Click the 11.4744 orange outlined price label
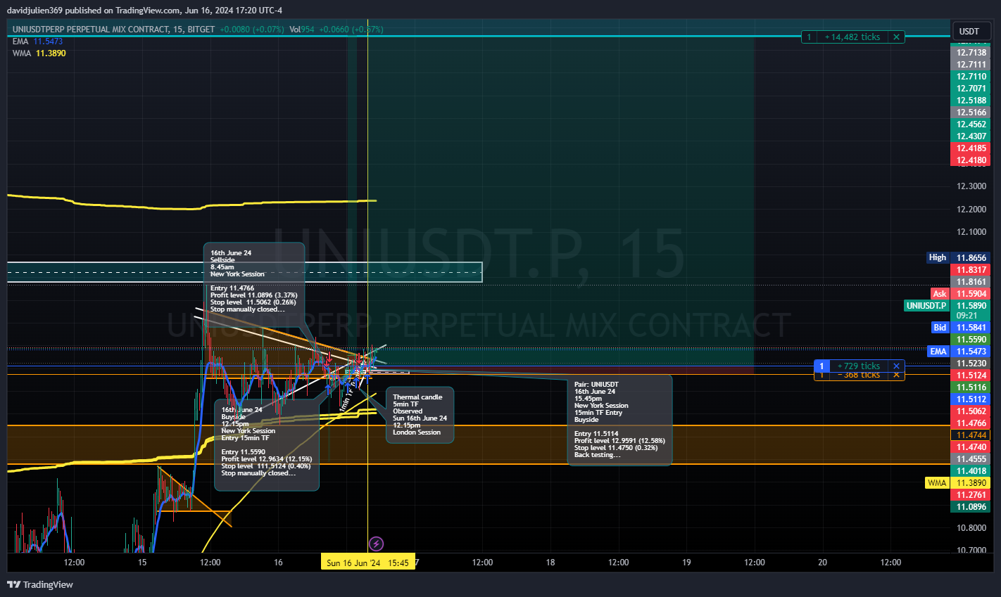 coord(971,435)
